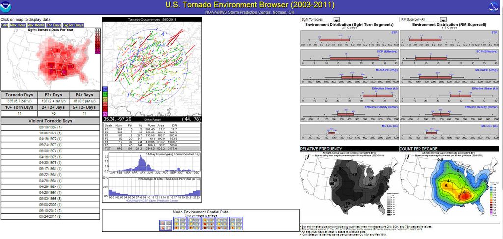Click the F0 legend color swatch

tap(105, 89)
